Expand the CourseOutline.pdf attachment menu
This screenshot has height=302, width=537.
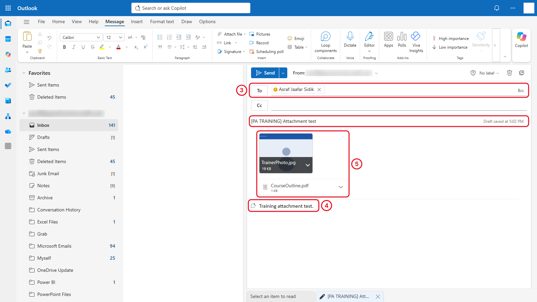[x=341, y=187]
